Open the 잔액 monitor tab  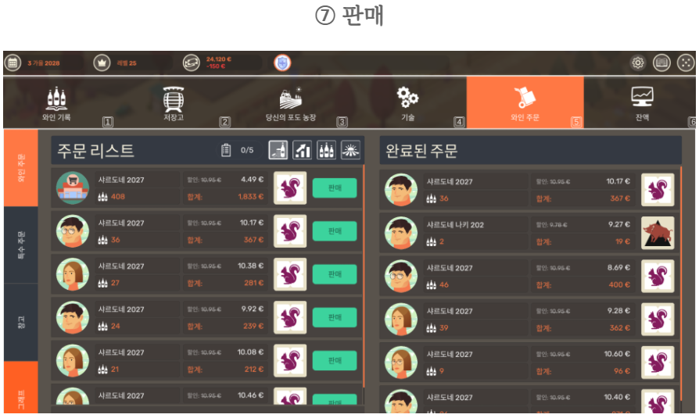[642, 103]
